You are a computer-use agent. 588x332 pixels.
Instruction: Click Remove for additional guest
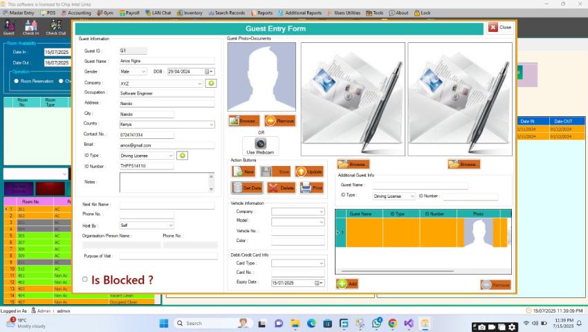tap(495, 285)
